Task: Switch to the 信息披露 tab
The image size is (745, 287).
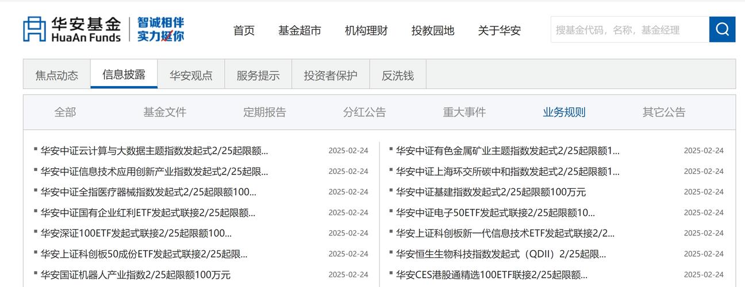Action: pyautogui.click(x=124, y=75)
